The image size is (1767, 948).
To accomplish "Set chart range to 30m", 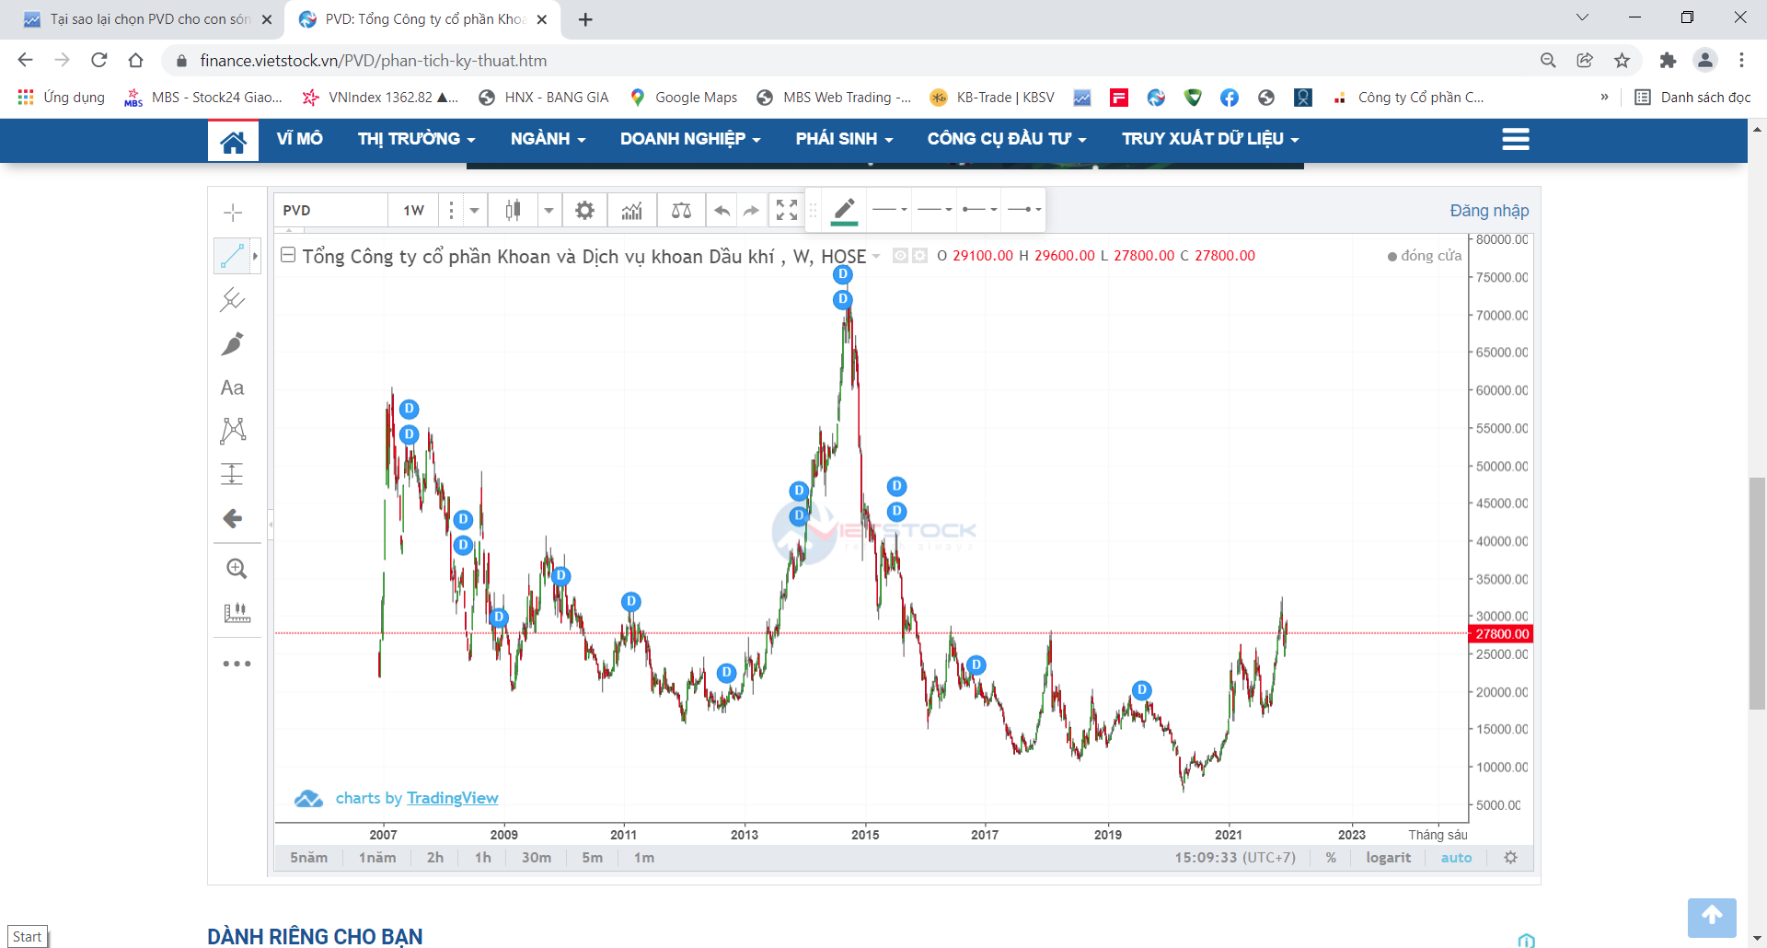I will (537, 858).
